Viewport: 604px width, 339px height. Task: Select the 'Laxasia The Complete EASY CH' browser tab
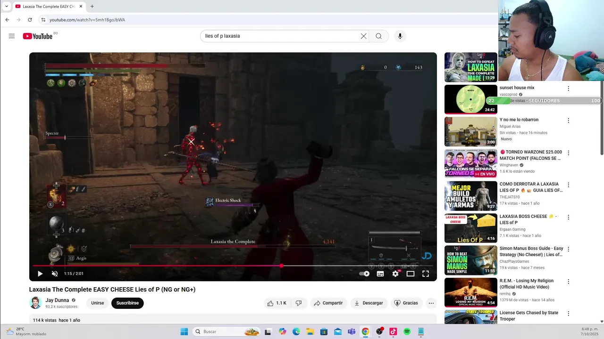pyautogui.click(x=49, y=7)
